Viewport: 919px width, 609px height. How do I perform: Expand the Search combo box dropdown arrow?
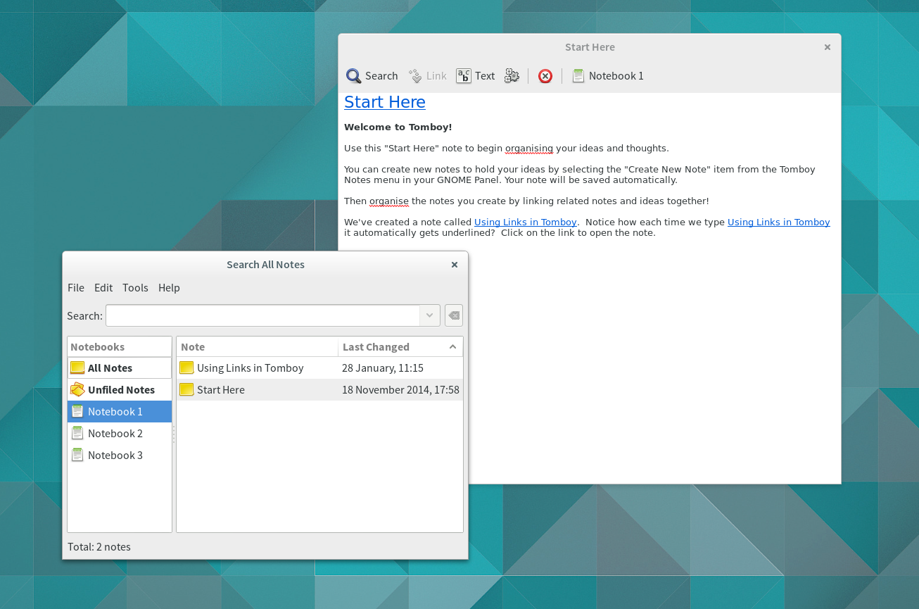click(430, 315)
